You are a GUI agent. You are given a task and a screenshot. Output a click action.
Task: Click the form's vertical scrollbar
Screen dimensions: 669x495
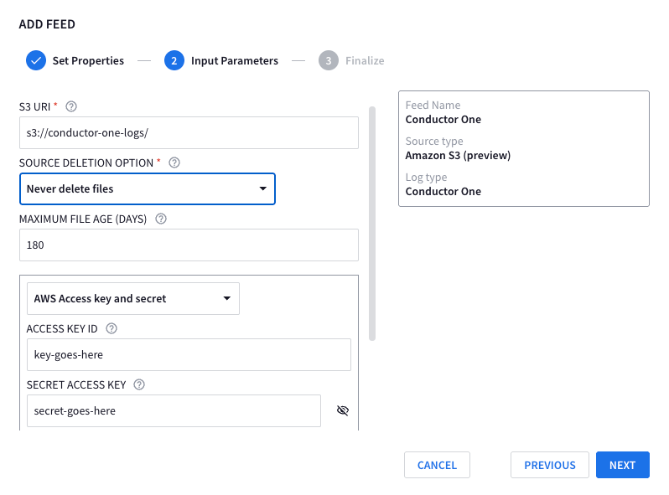371,223
